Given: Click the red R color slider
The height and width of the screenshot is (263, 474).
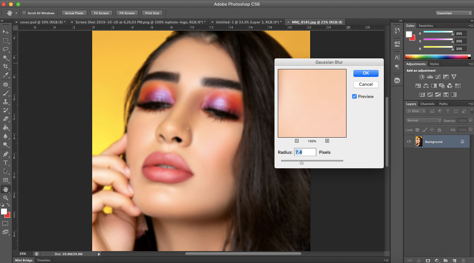Looking at the screenshot, I should click(x=438, y=32).
